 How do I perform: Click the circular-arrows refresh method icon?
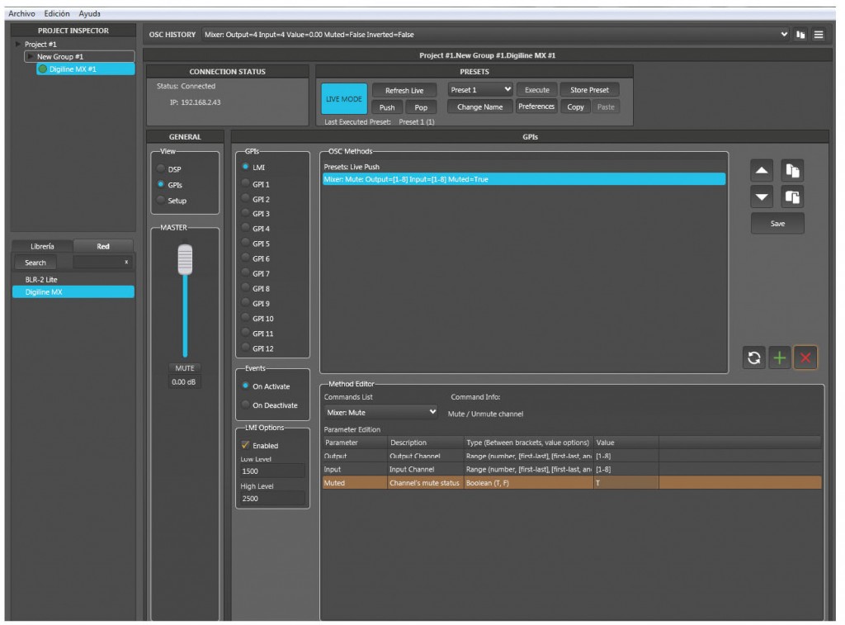[754, 358]
